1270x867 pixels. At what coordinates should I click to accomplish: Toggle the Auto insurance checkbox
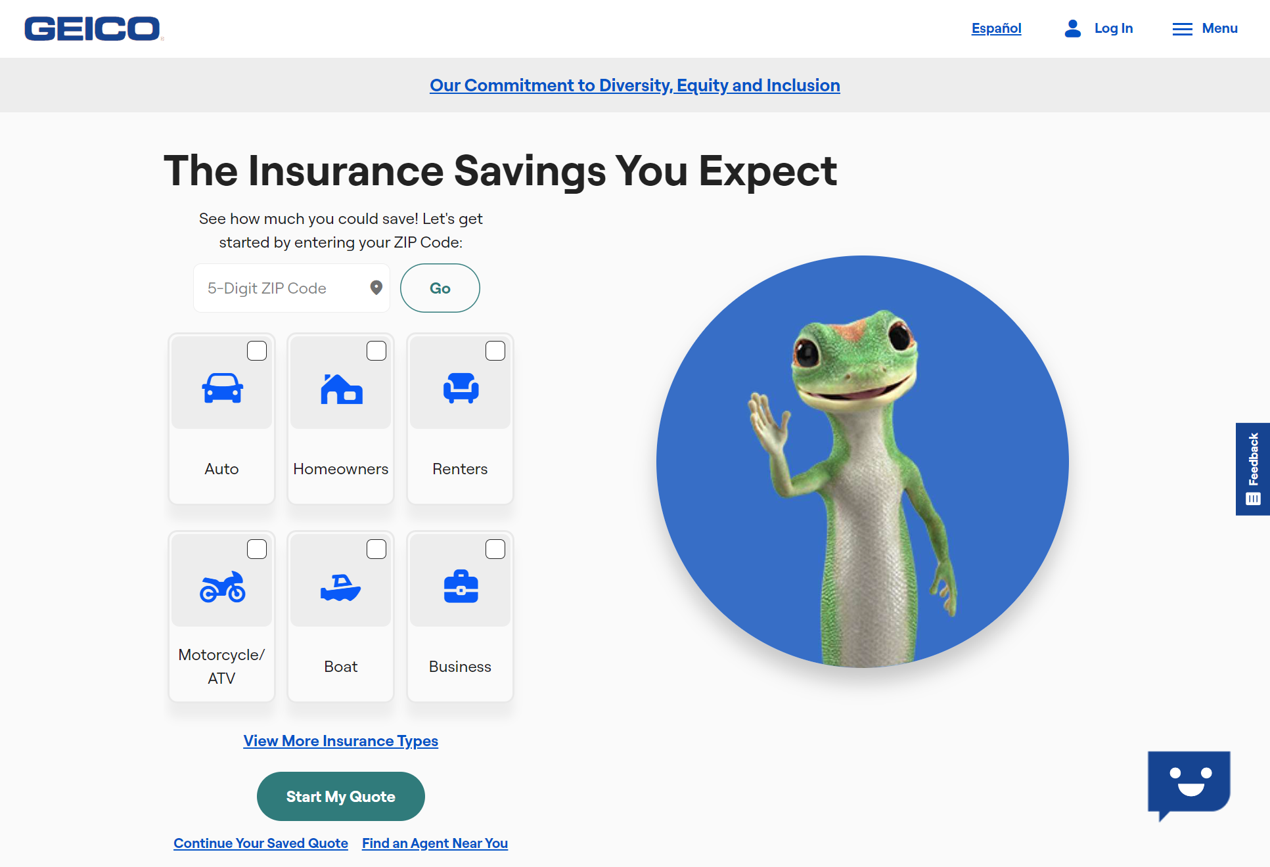256,351
